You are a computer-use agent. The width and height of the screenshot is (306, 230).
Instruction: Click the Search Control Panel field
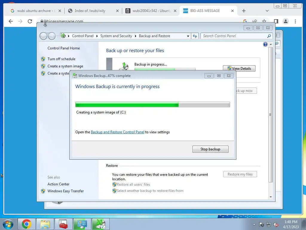(234, 36)
